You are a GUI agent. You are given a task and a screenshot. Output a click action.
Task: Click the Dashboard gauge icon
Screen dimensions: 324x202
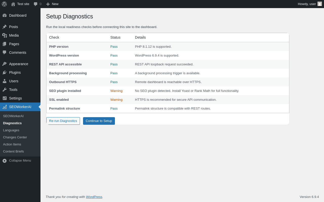tap(5, 15)
